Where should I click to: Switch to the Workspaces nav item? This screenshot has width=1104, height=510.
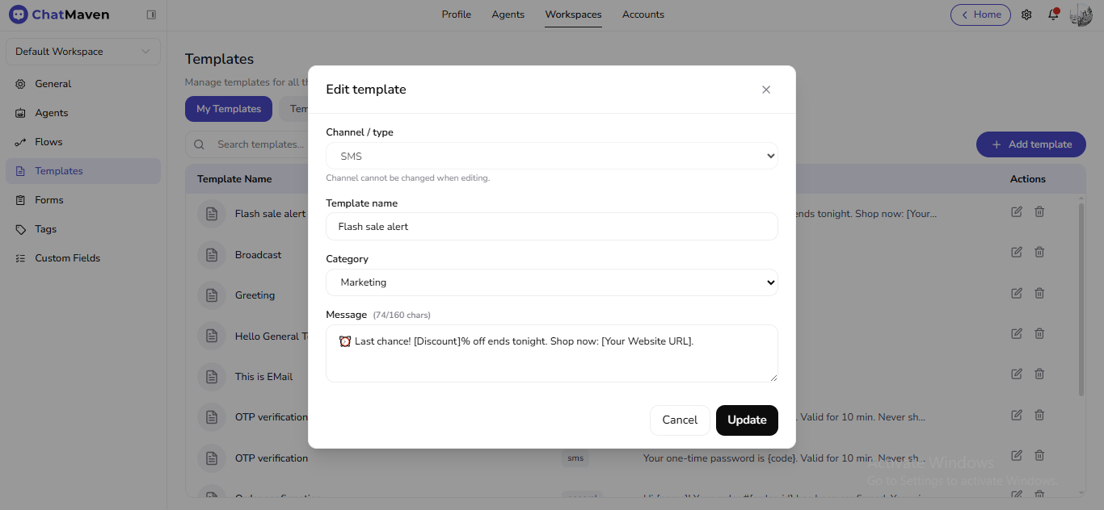point(573,14)
